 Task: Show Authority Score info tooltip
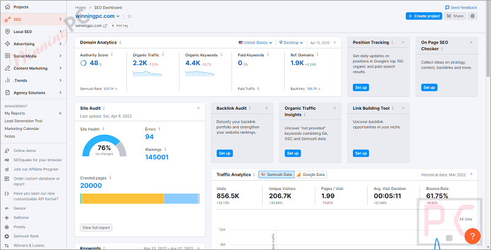pos(112,55)
